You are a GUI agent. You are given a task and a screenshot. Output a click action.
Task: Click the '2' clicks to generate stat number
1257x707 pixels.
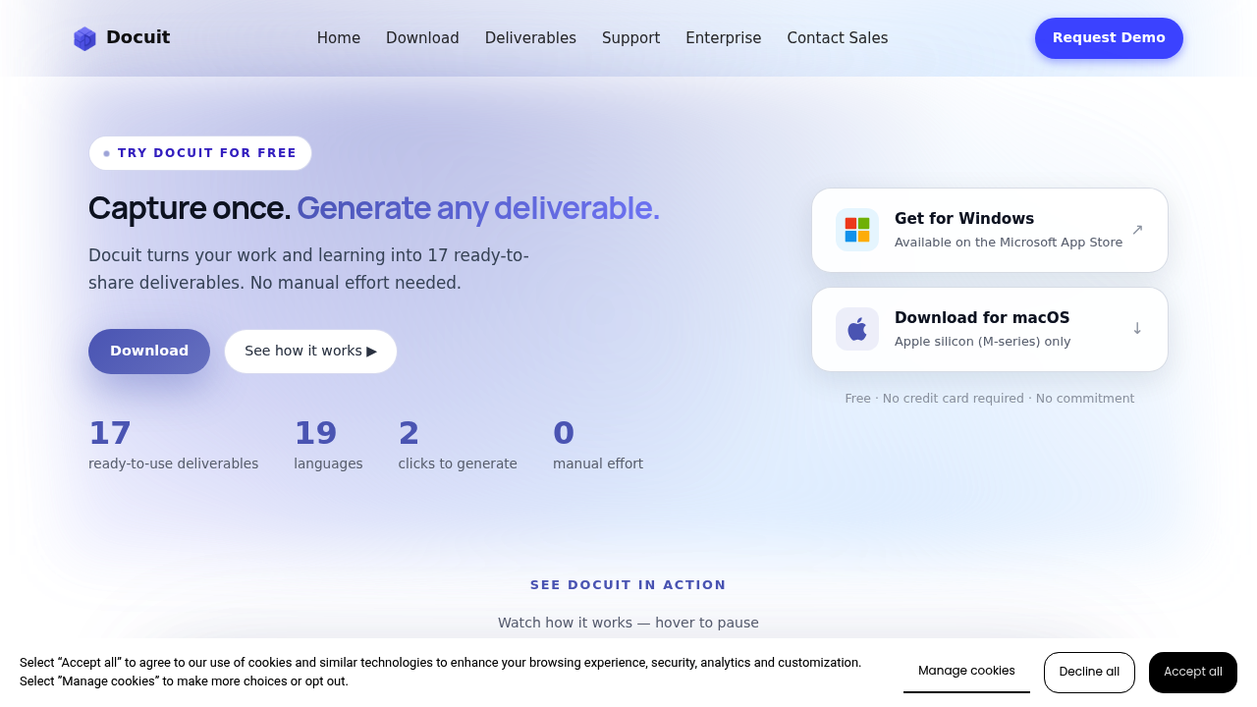tap(409, 433)
